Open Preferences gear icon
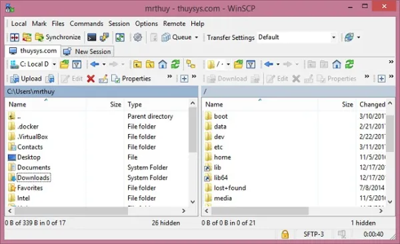 138,37
